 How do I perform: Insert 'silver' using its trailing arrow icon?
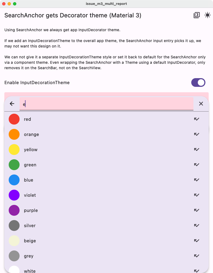click(197, 226)
